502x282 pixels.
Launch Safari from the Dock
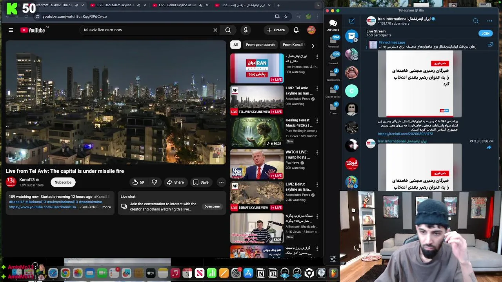pos(53,273)
